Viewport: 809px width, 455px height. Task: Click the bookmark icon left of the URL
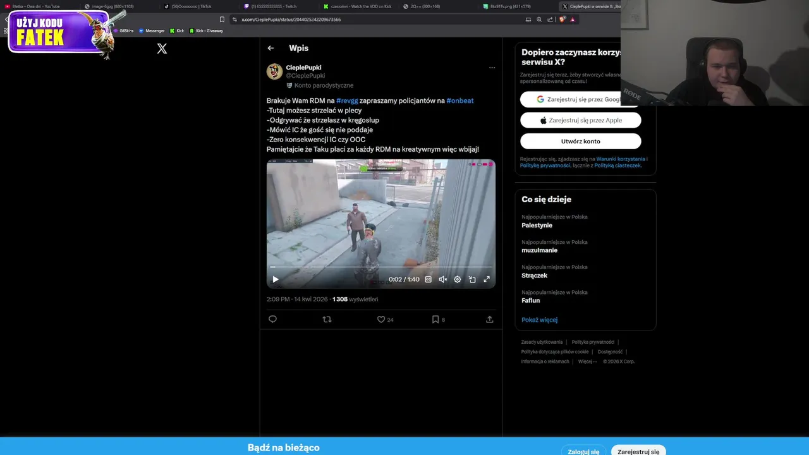click(x=222, y=20)
